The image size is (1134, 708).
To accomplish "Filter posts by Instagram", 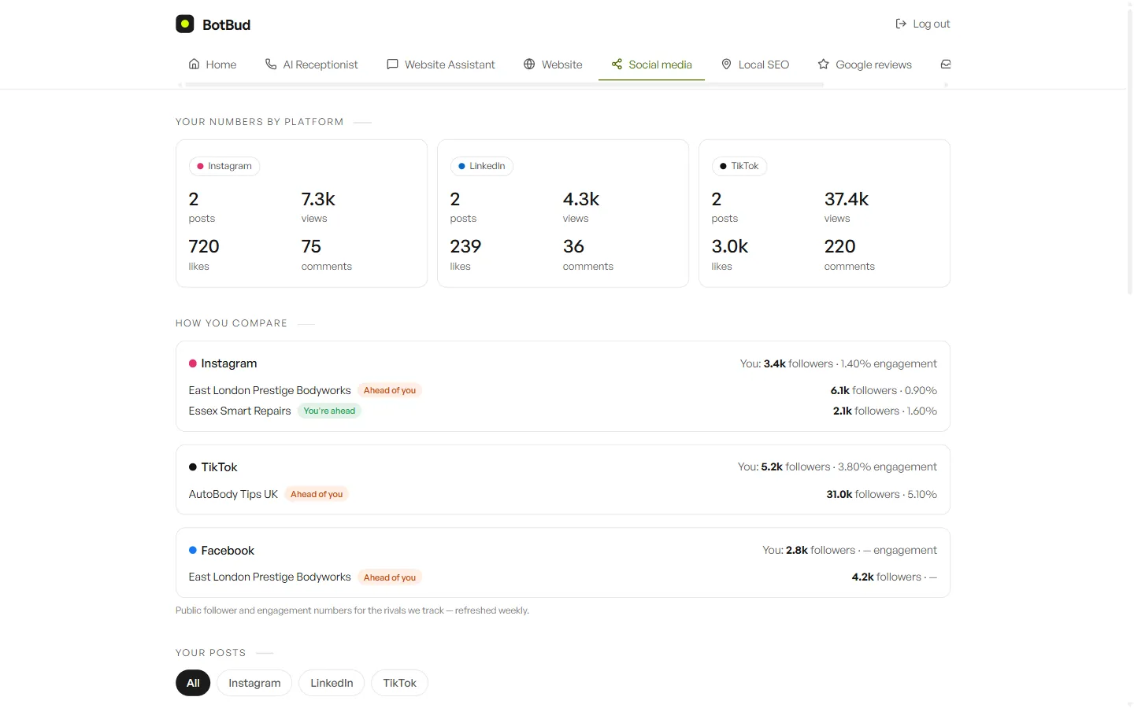I will tap(254, 683).
